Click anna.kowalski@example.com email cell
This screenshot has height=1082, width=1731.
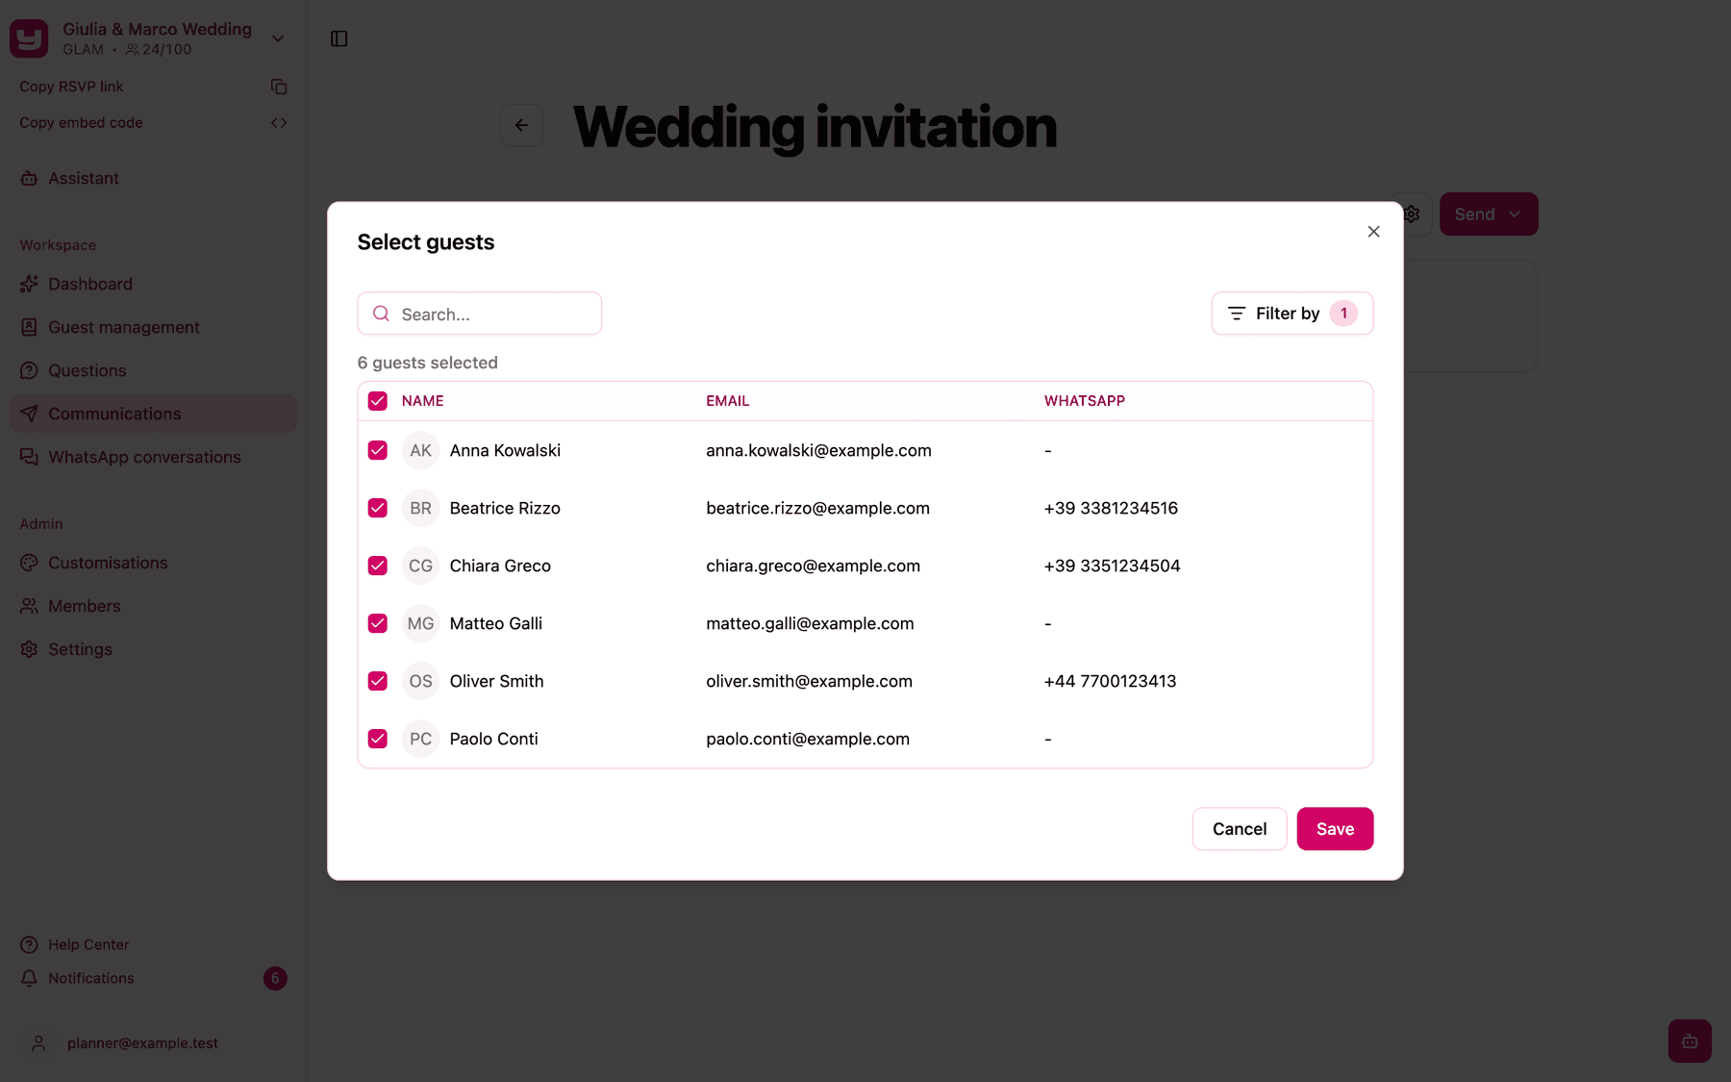click(x=818, y=450)
